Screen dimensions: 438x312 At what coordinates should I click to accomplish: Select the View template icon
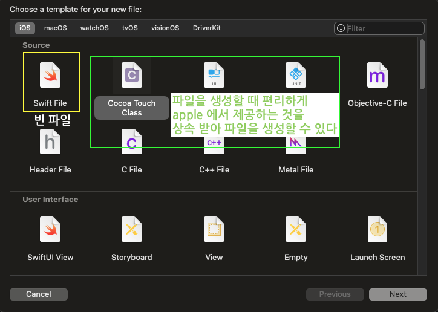pos(214,229)
